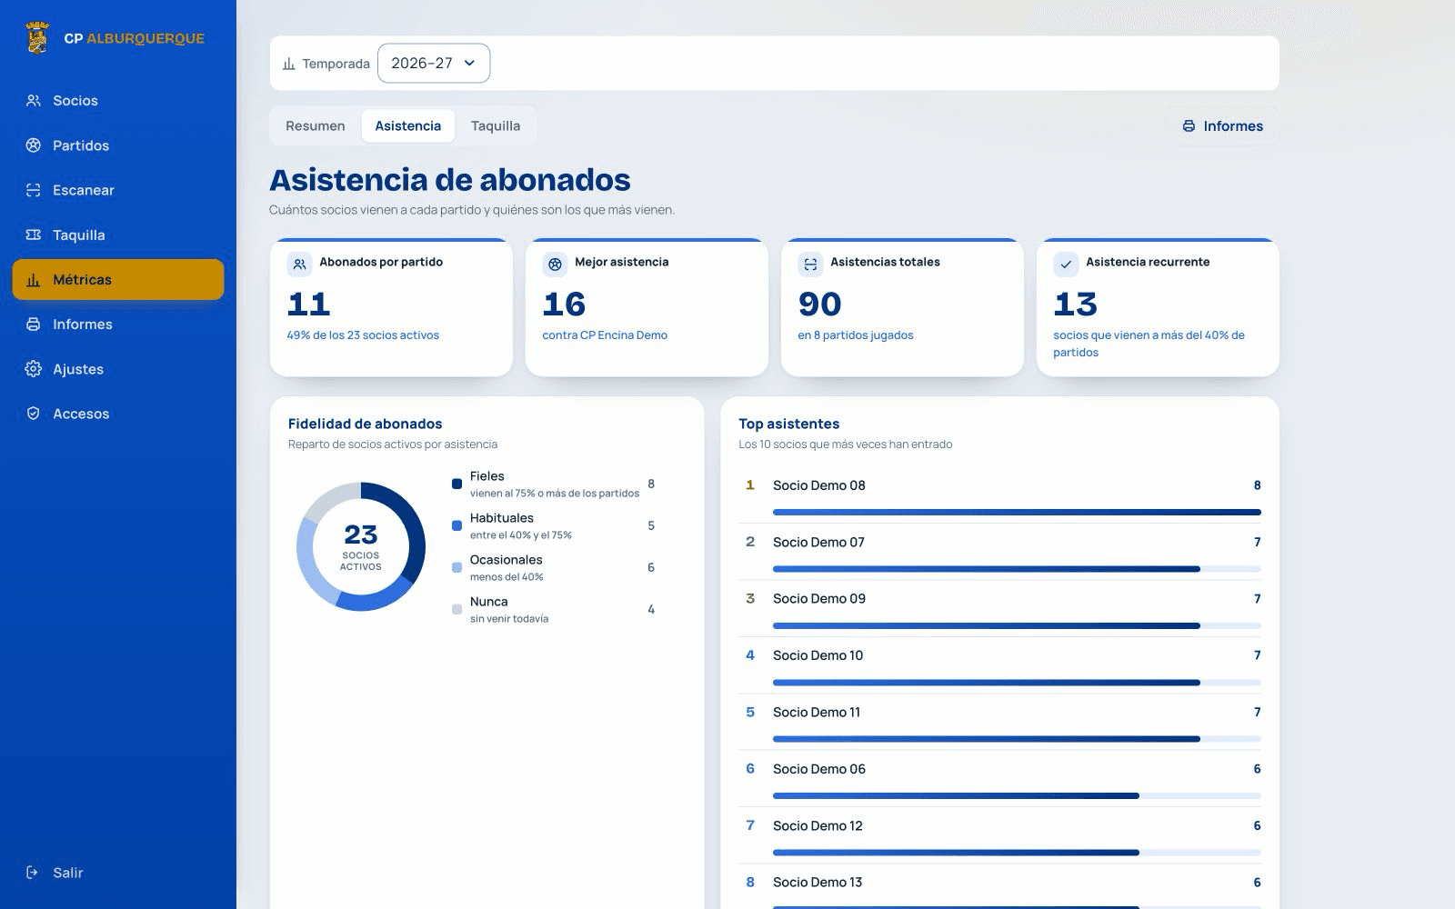Image resolution: width=1455 pixels, height=909 pixels.
Task: Open Taquilla in the sidebar menu
Action: (118, 235)
